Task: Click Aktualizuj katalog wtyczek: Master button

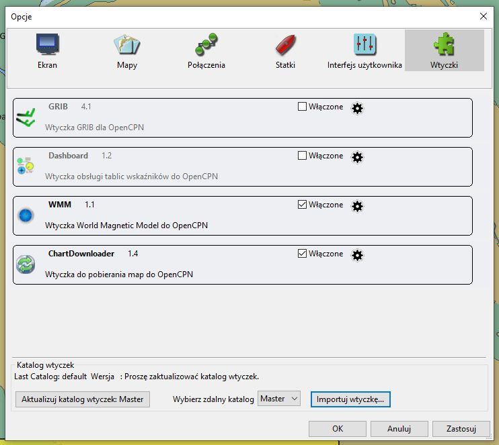Action: click(x=83, y=399)
